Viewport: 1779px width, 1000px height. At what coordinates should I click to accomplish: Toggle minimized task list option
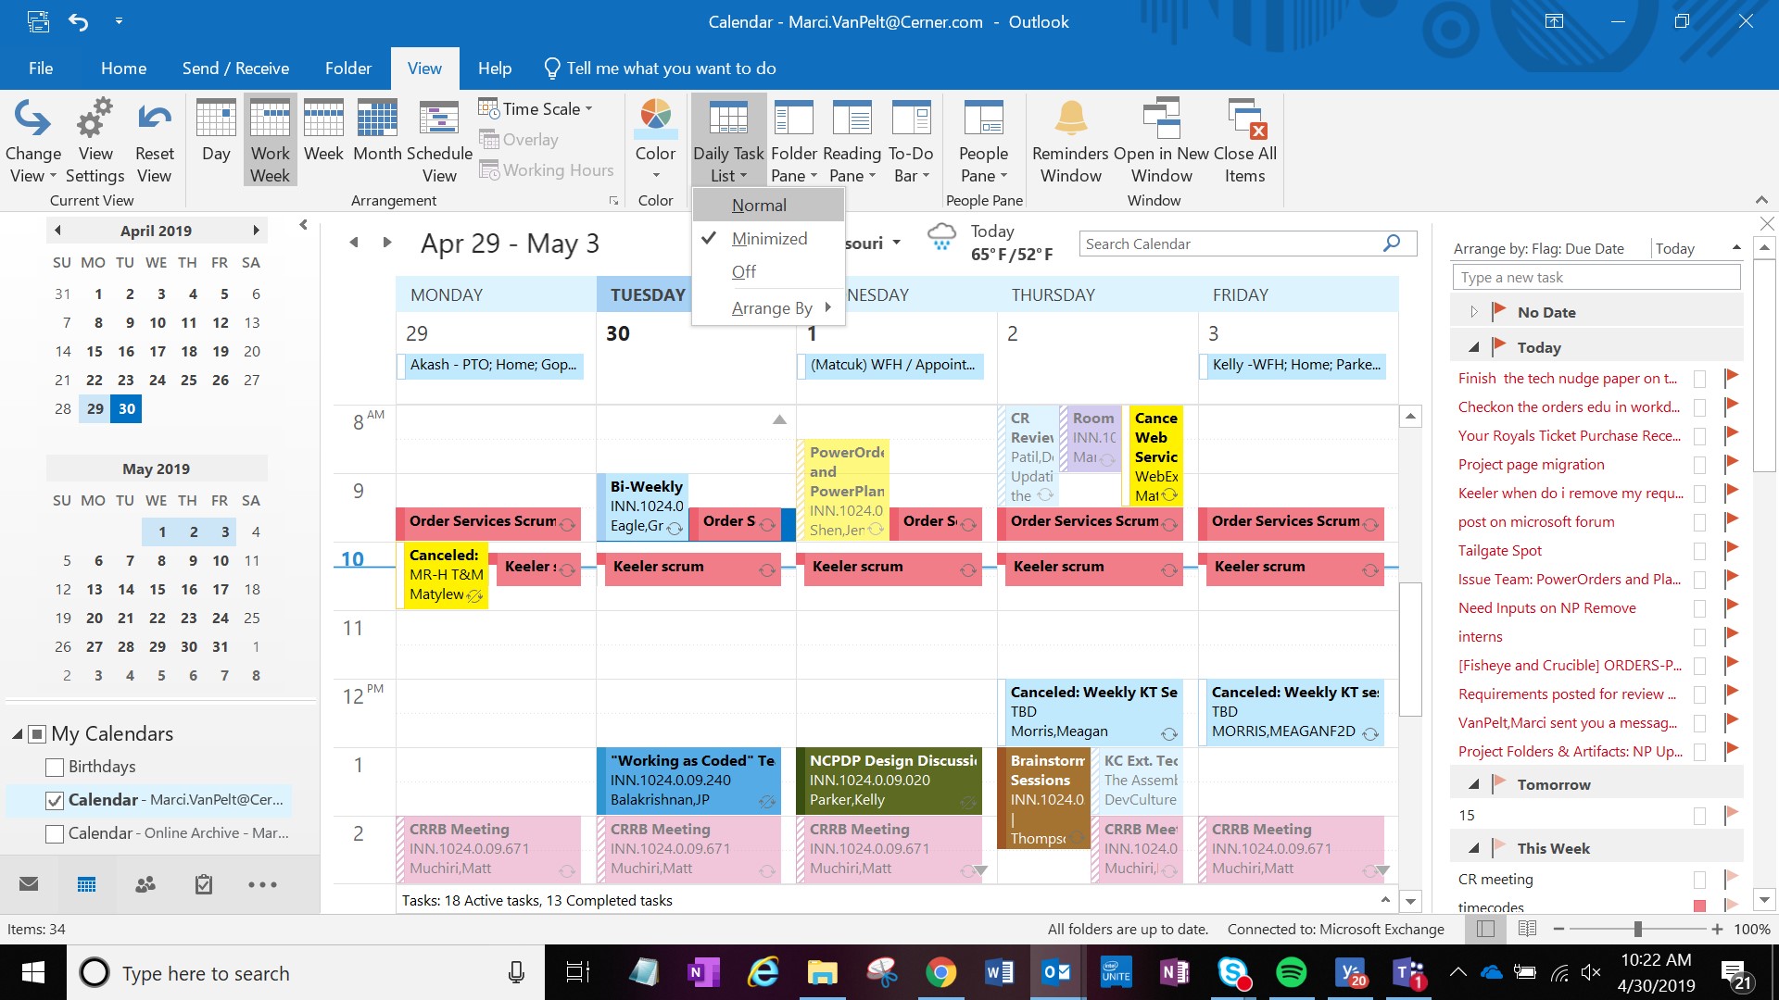tap(770, 238)
